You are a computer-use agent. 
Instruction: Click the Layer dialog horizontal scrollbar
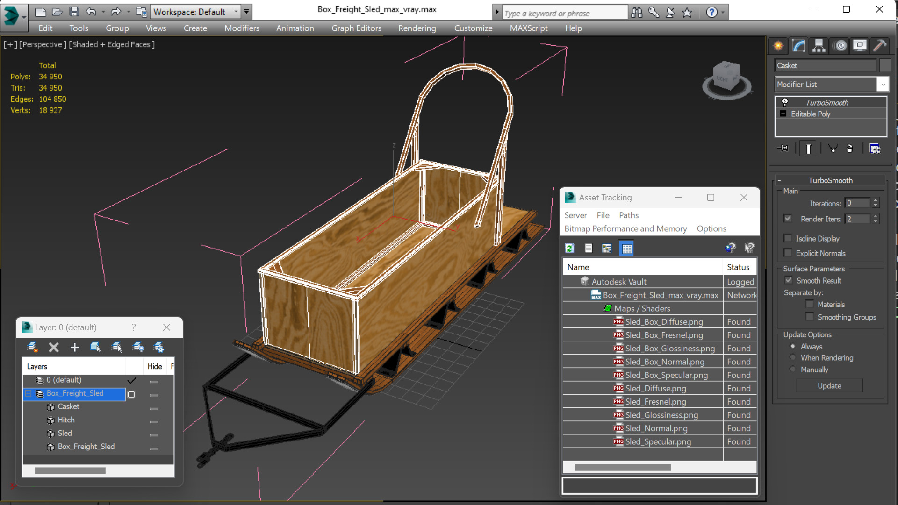[x=70, y=470]
